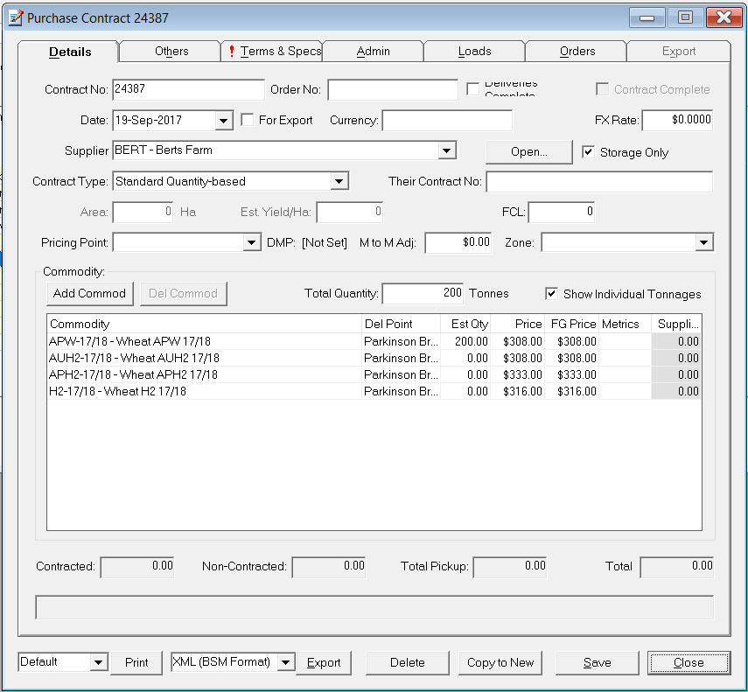Expand the Default print layout dropdown
The width and height of the screenshot is (748, 692).
98,662
